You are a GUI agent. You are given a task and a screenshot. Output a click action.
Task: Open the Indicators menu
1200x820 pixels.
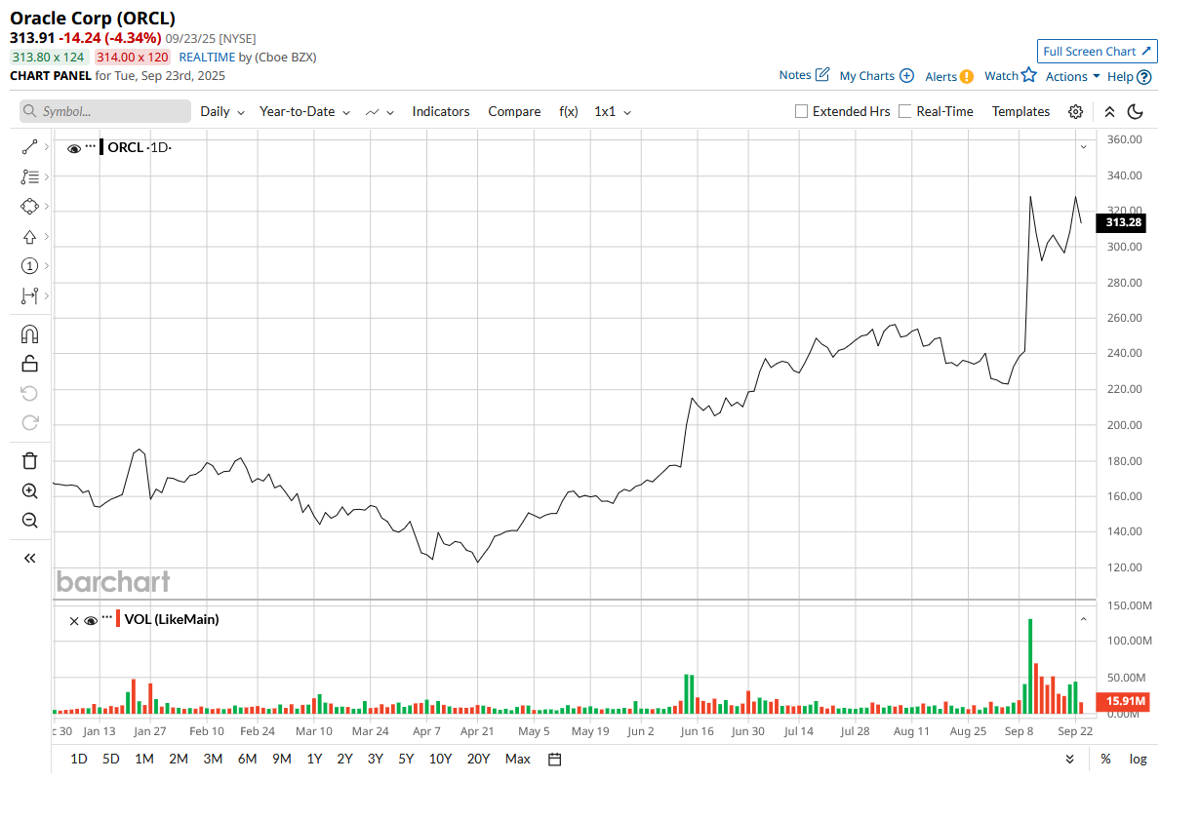pos(441,111)
